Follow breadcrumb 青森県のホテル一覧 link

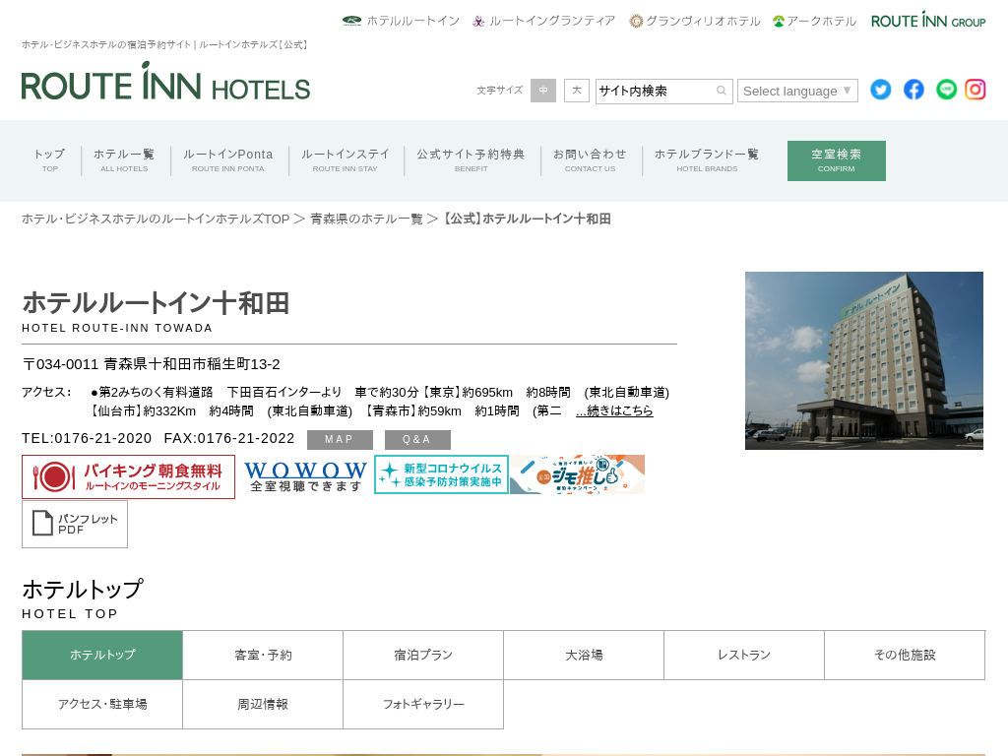366,220
